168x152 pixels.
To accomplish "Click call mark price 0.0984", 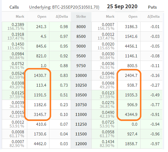I will 18,54.
